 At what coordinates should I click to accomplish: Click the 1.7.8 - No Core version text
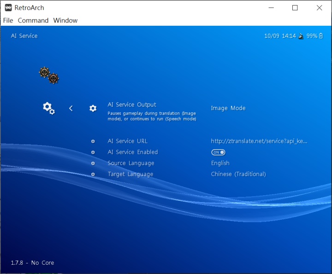click(x=32, y=263)
